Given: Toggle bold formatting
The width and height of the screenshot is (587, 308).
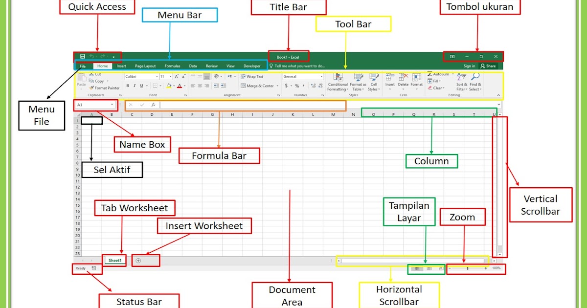Looking at the screenshot, I should 127,85.
